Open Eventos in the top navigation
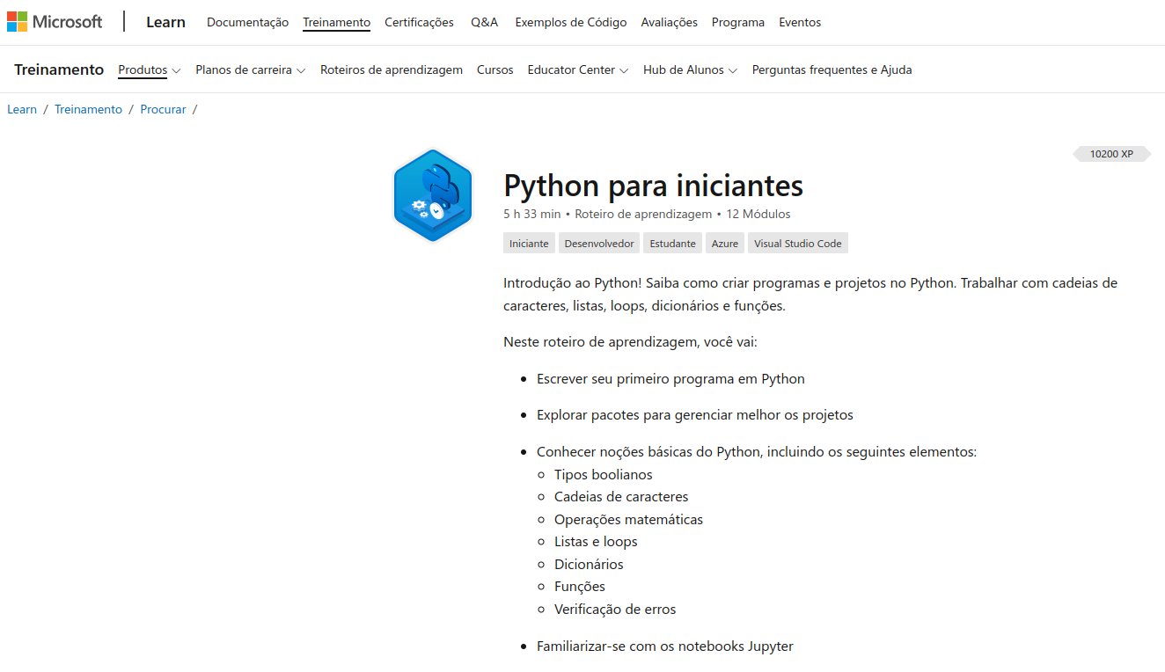The image size is (1165, 672). (800, 22)
